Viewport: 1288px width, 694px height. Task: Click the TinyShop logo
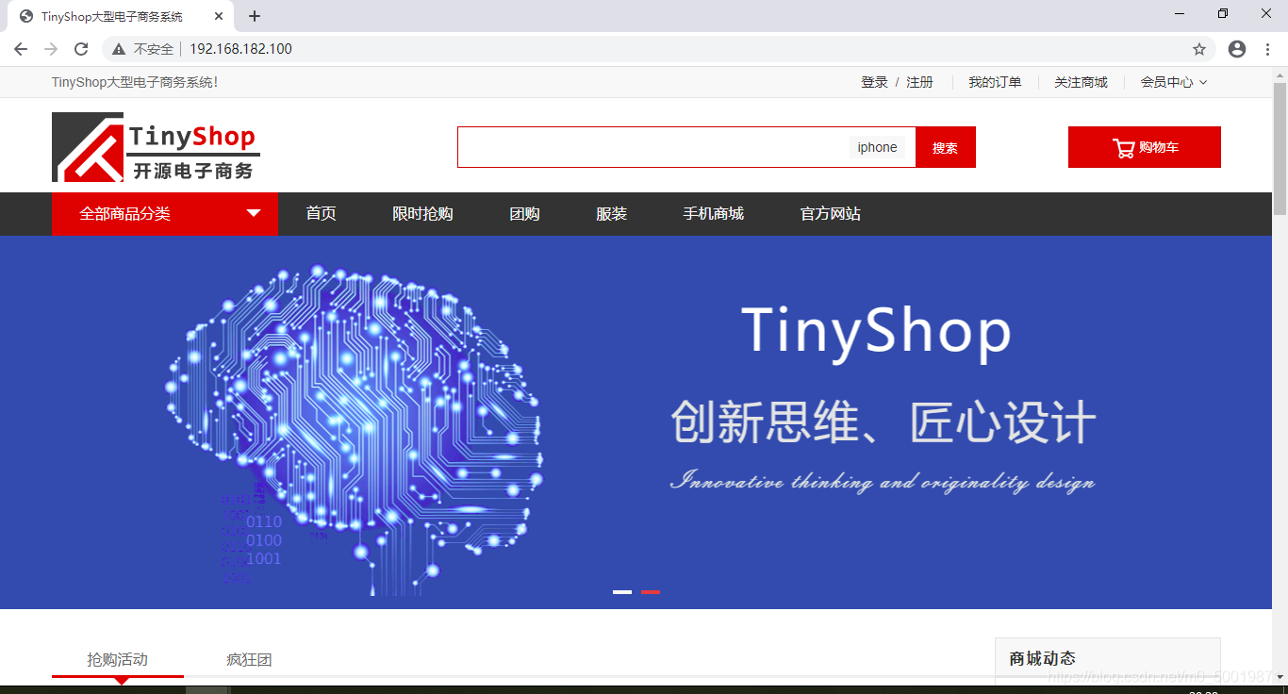tap(156, 147)
